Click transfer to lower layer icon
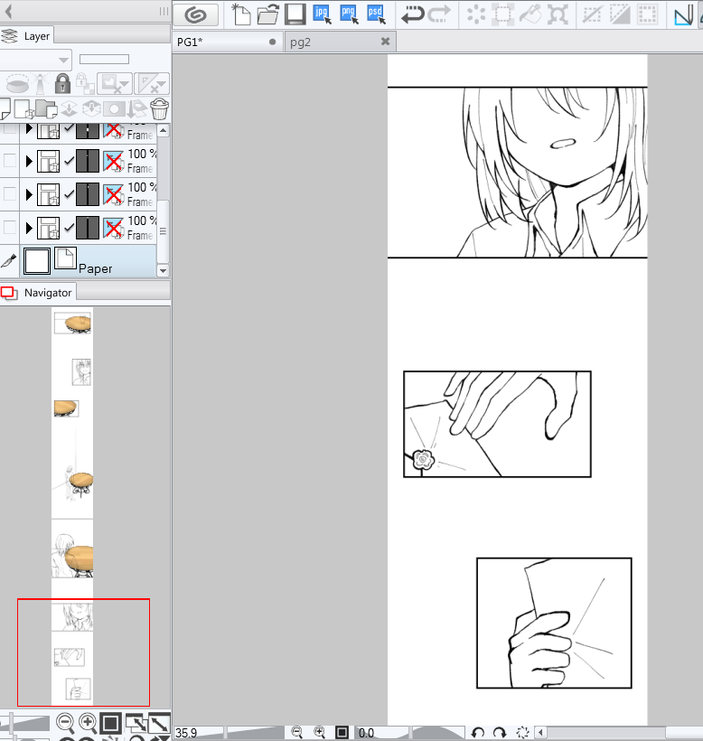This screenshot has height=741, width=703. [x=69, y=109]
